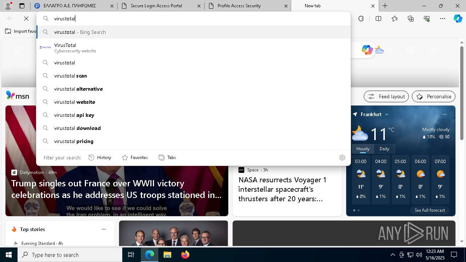Click the Personalise button
The width and height of the screenshot is (466, 262).
[434, 96]
